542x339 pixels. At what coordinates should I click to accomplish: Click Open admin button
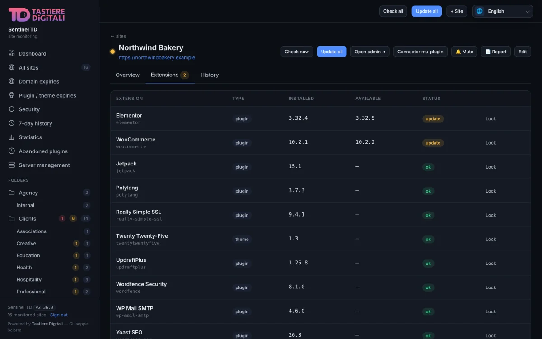370,52
